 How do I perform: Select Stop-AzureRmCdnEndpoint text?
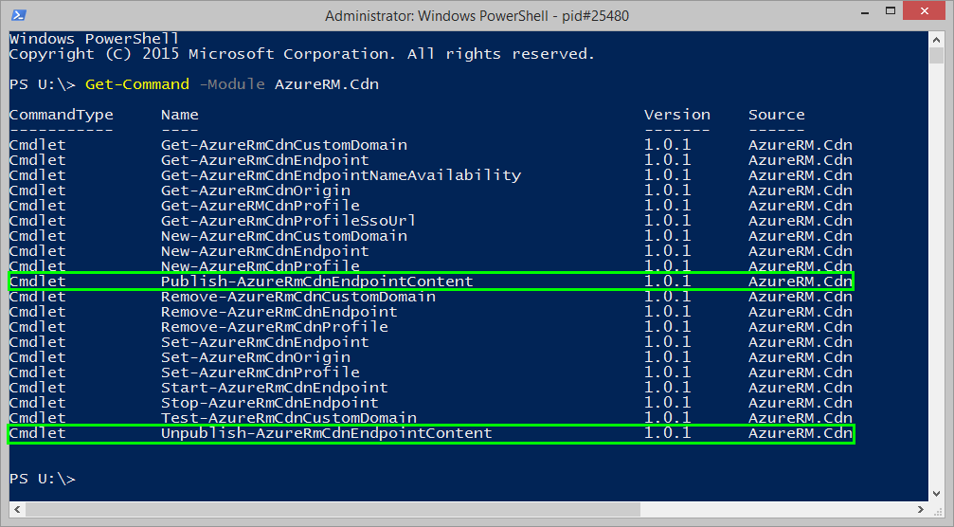click(x=270, y=403)
